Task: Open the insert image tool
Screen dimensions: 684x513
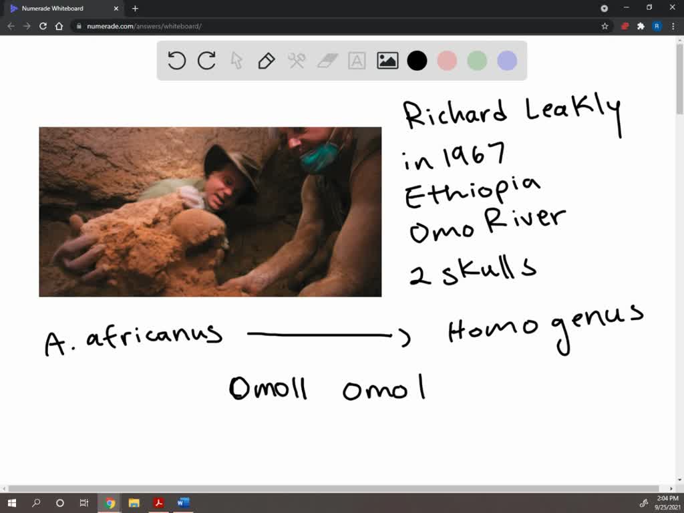Action: pyautogui.click(x=386, y=61)
